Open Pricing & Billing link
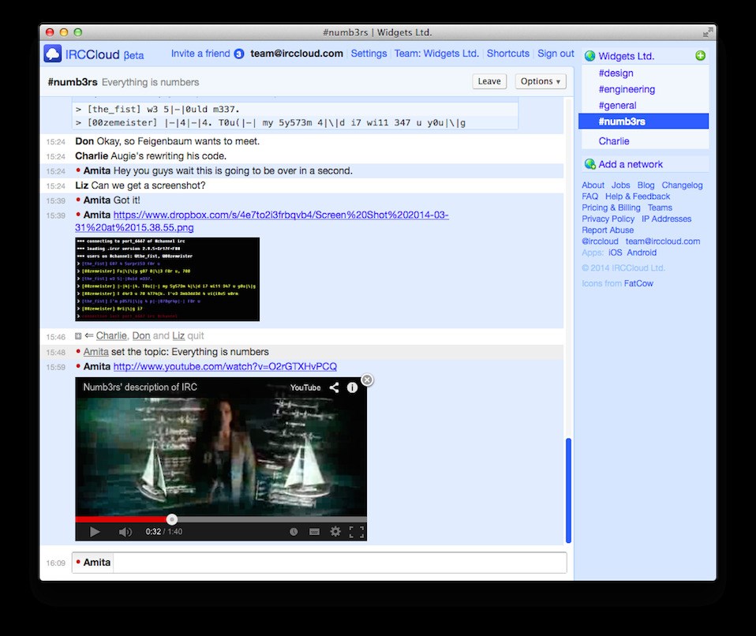756x636 pixels. click(611, 208)
